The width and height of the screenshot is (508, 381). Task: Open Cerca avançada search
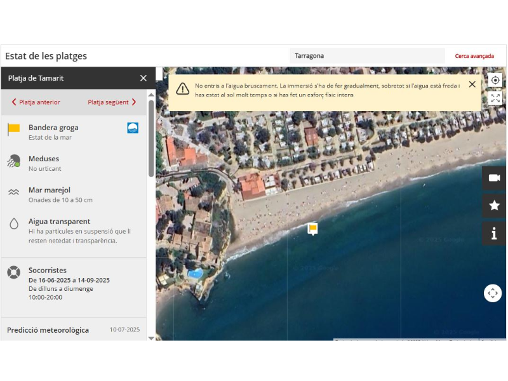[474, 56]
